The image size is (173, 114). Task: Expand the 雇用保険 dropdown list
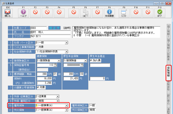tap(66, 106)
